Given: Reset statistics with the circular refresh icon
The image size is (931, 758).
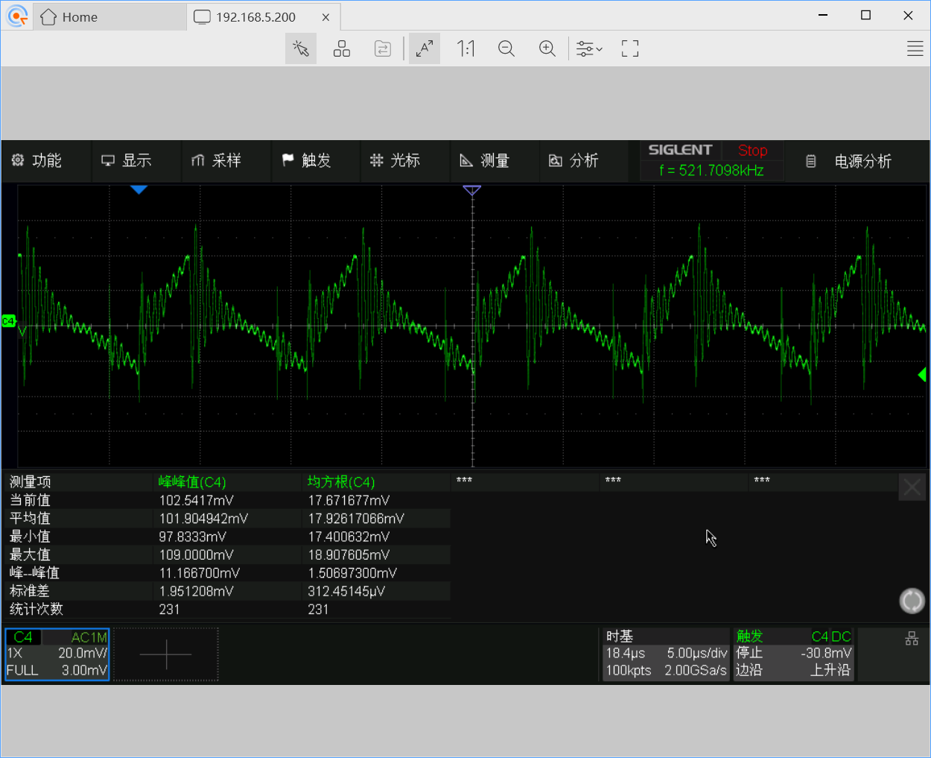Looking at the screenshot, I should pos(912,601).
